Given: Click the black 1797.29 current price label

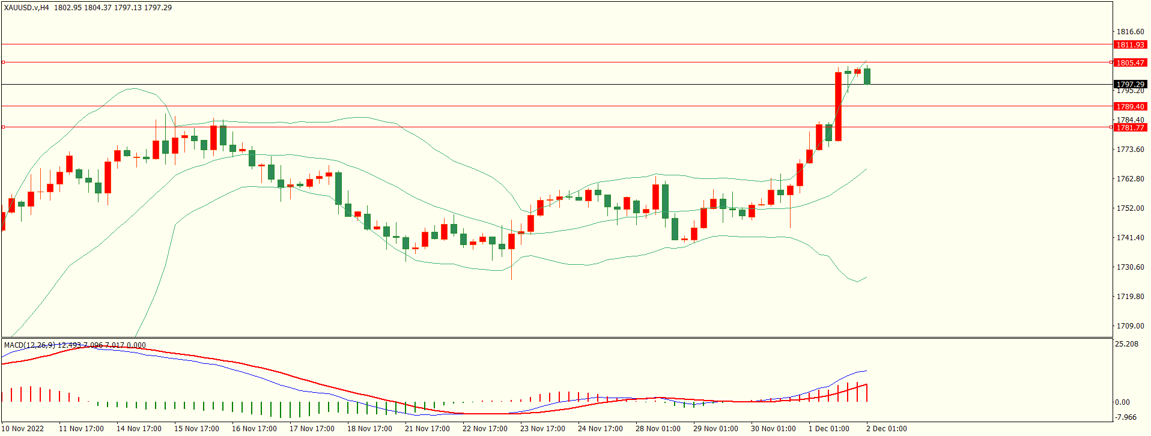Looking at the screenshot, I should click(x=1130, y=85).
